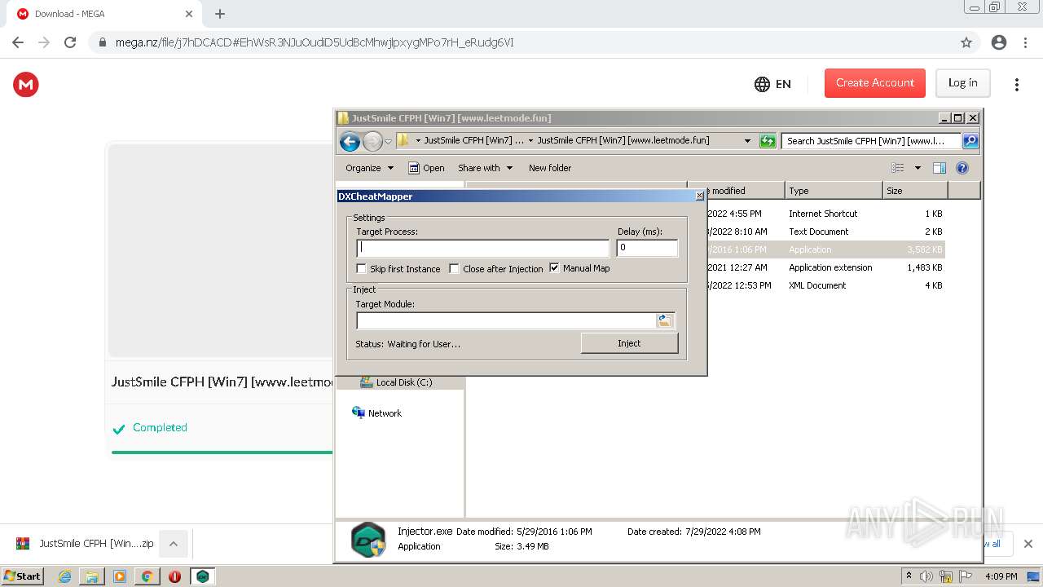Viewport: 1043px width, 587px height.
Task: Click Chrome profile avatar icon
Action: (x=999, y=42)
